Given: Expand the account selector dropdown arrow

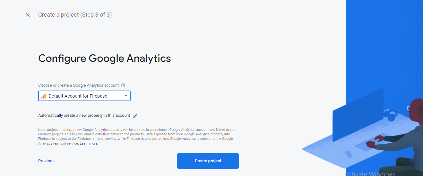Looking at the screenshot, I should [x=126, y=96].
